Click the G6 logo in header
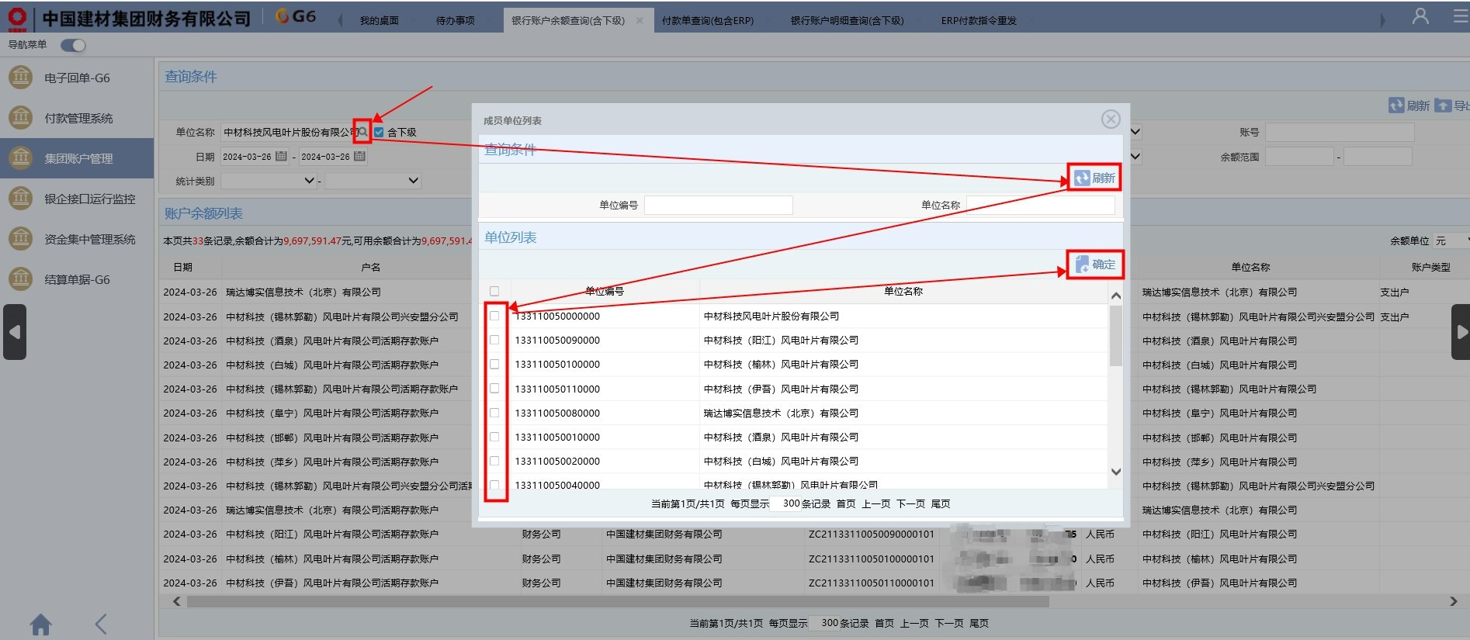This screenshot has width=1470, height=640. (296, 16)
